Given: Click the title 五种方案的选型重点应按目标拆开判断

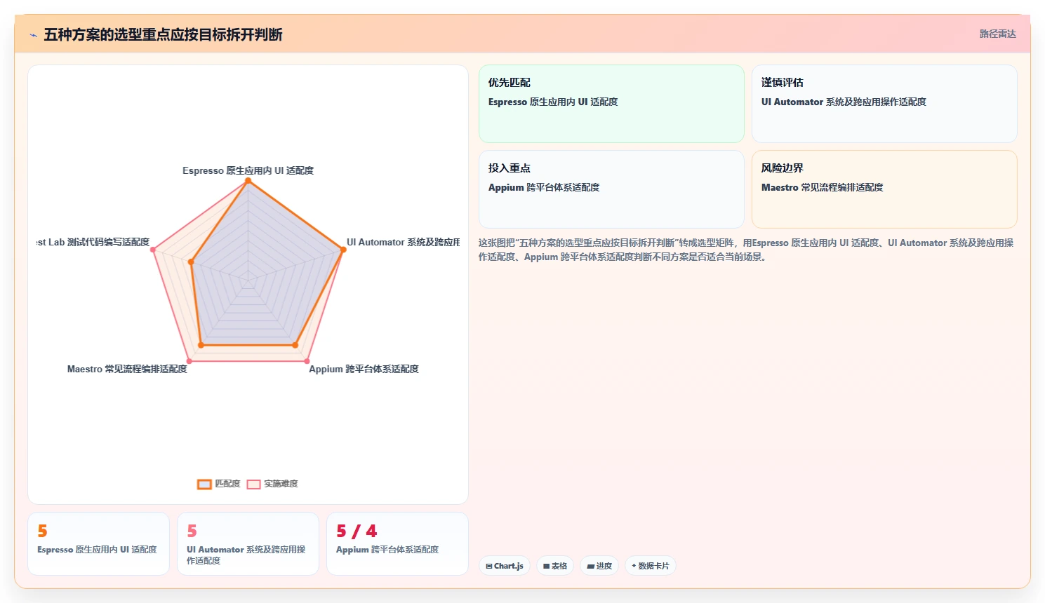Looking at the screenshot, I should (163, 34).
